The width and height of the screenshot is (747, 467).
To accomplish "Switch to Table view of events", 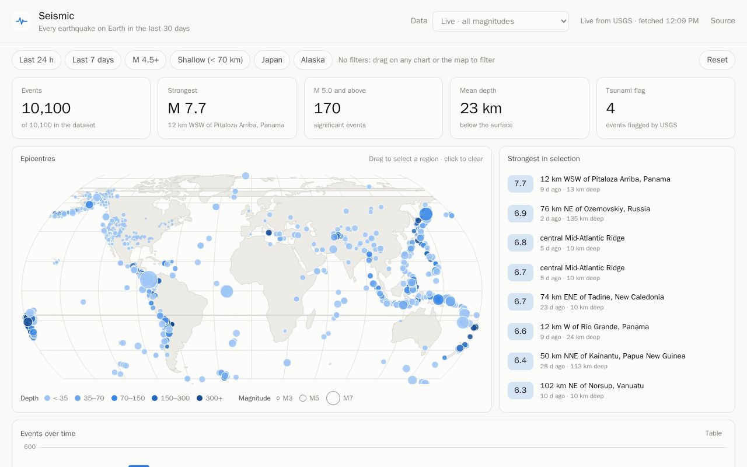I will coord(713,433).
